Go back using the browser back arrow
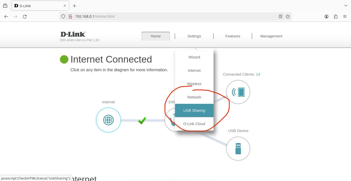Viewport: 351px width, 181px height. coord(6,16)
